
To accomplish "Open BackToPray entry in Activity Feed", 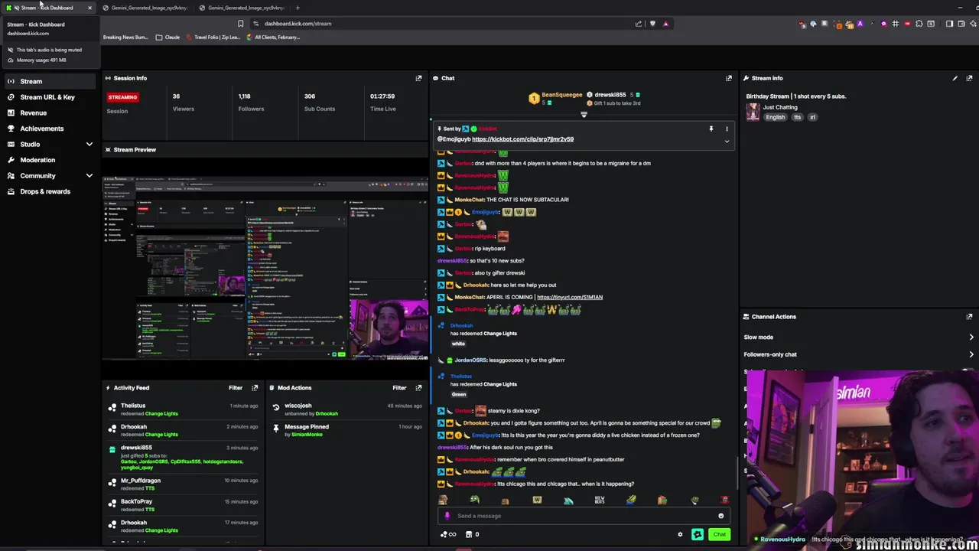I will click(182, 505).
